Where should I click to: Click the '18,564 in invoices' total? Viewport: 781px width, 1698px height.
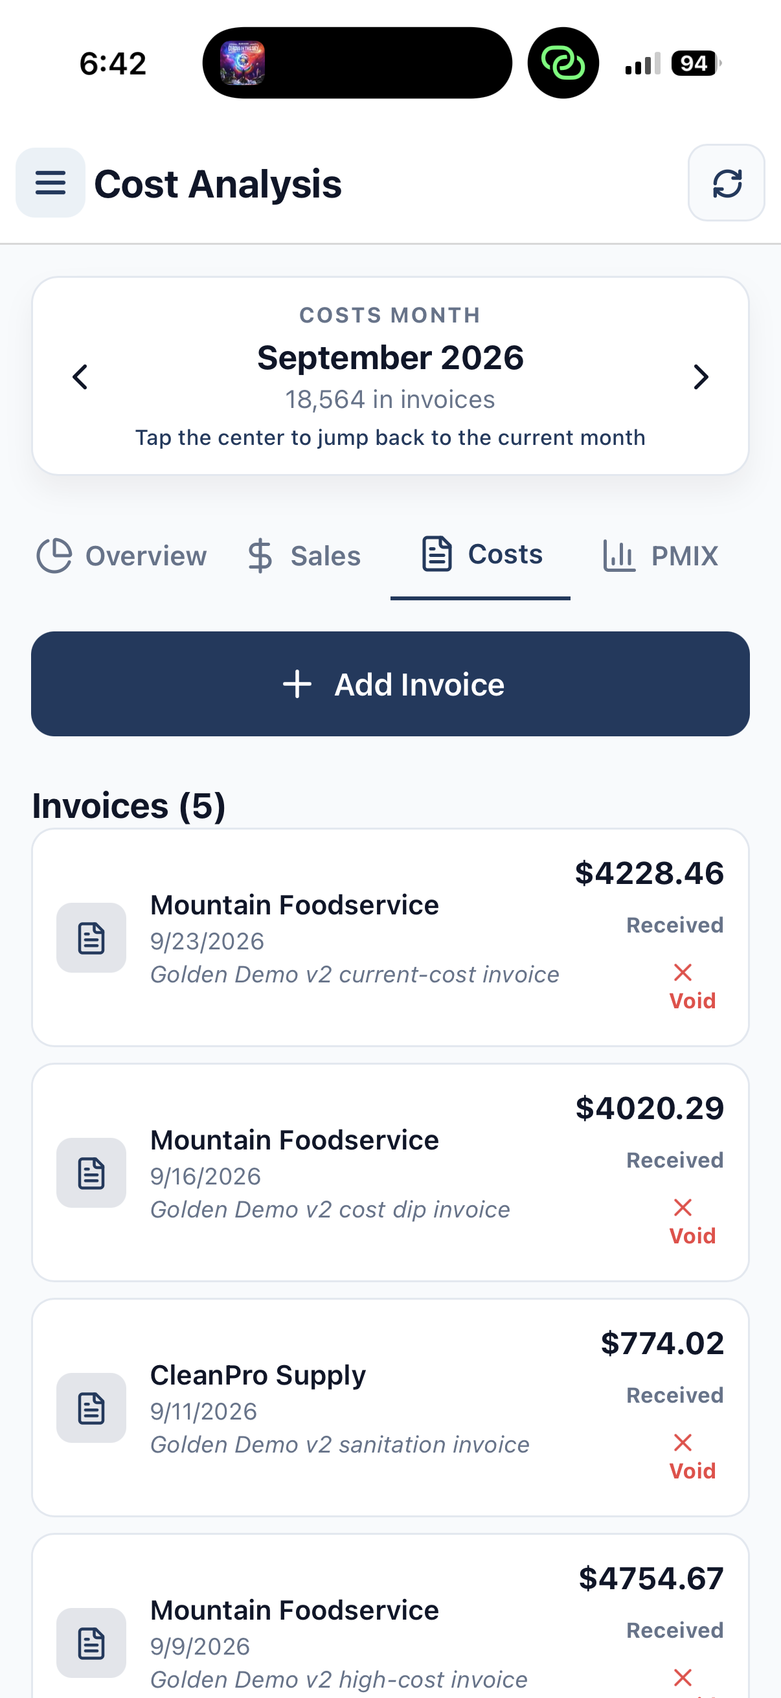[x=390, y=400]
